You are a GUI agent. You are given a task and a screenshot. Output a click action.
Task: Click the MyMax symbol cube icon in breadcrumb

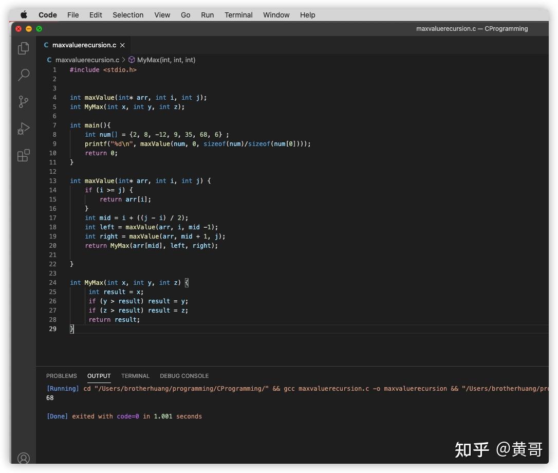[132, 60]
